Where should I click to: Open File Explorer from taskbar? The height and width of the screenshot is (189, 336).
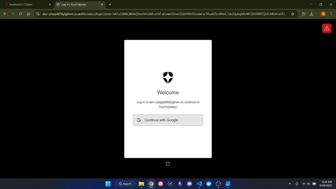tap(141, 184)
